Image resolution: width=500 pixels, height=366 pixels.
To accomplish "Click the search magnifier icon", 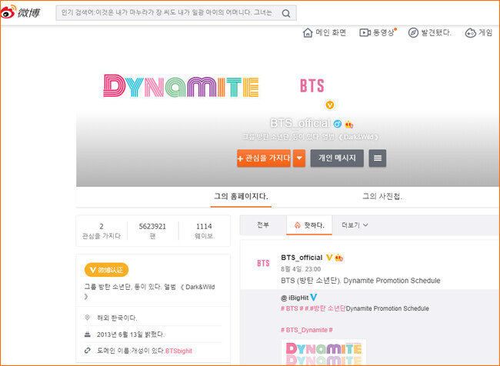I will (x=286, y=13).
